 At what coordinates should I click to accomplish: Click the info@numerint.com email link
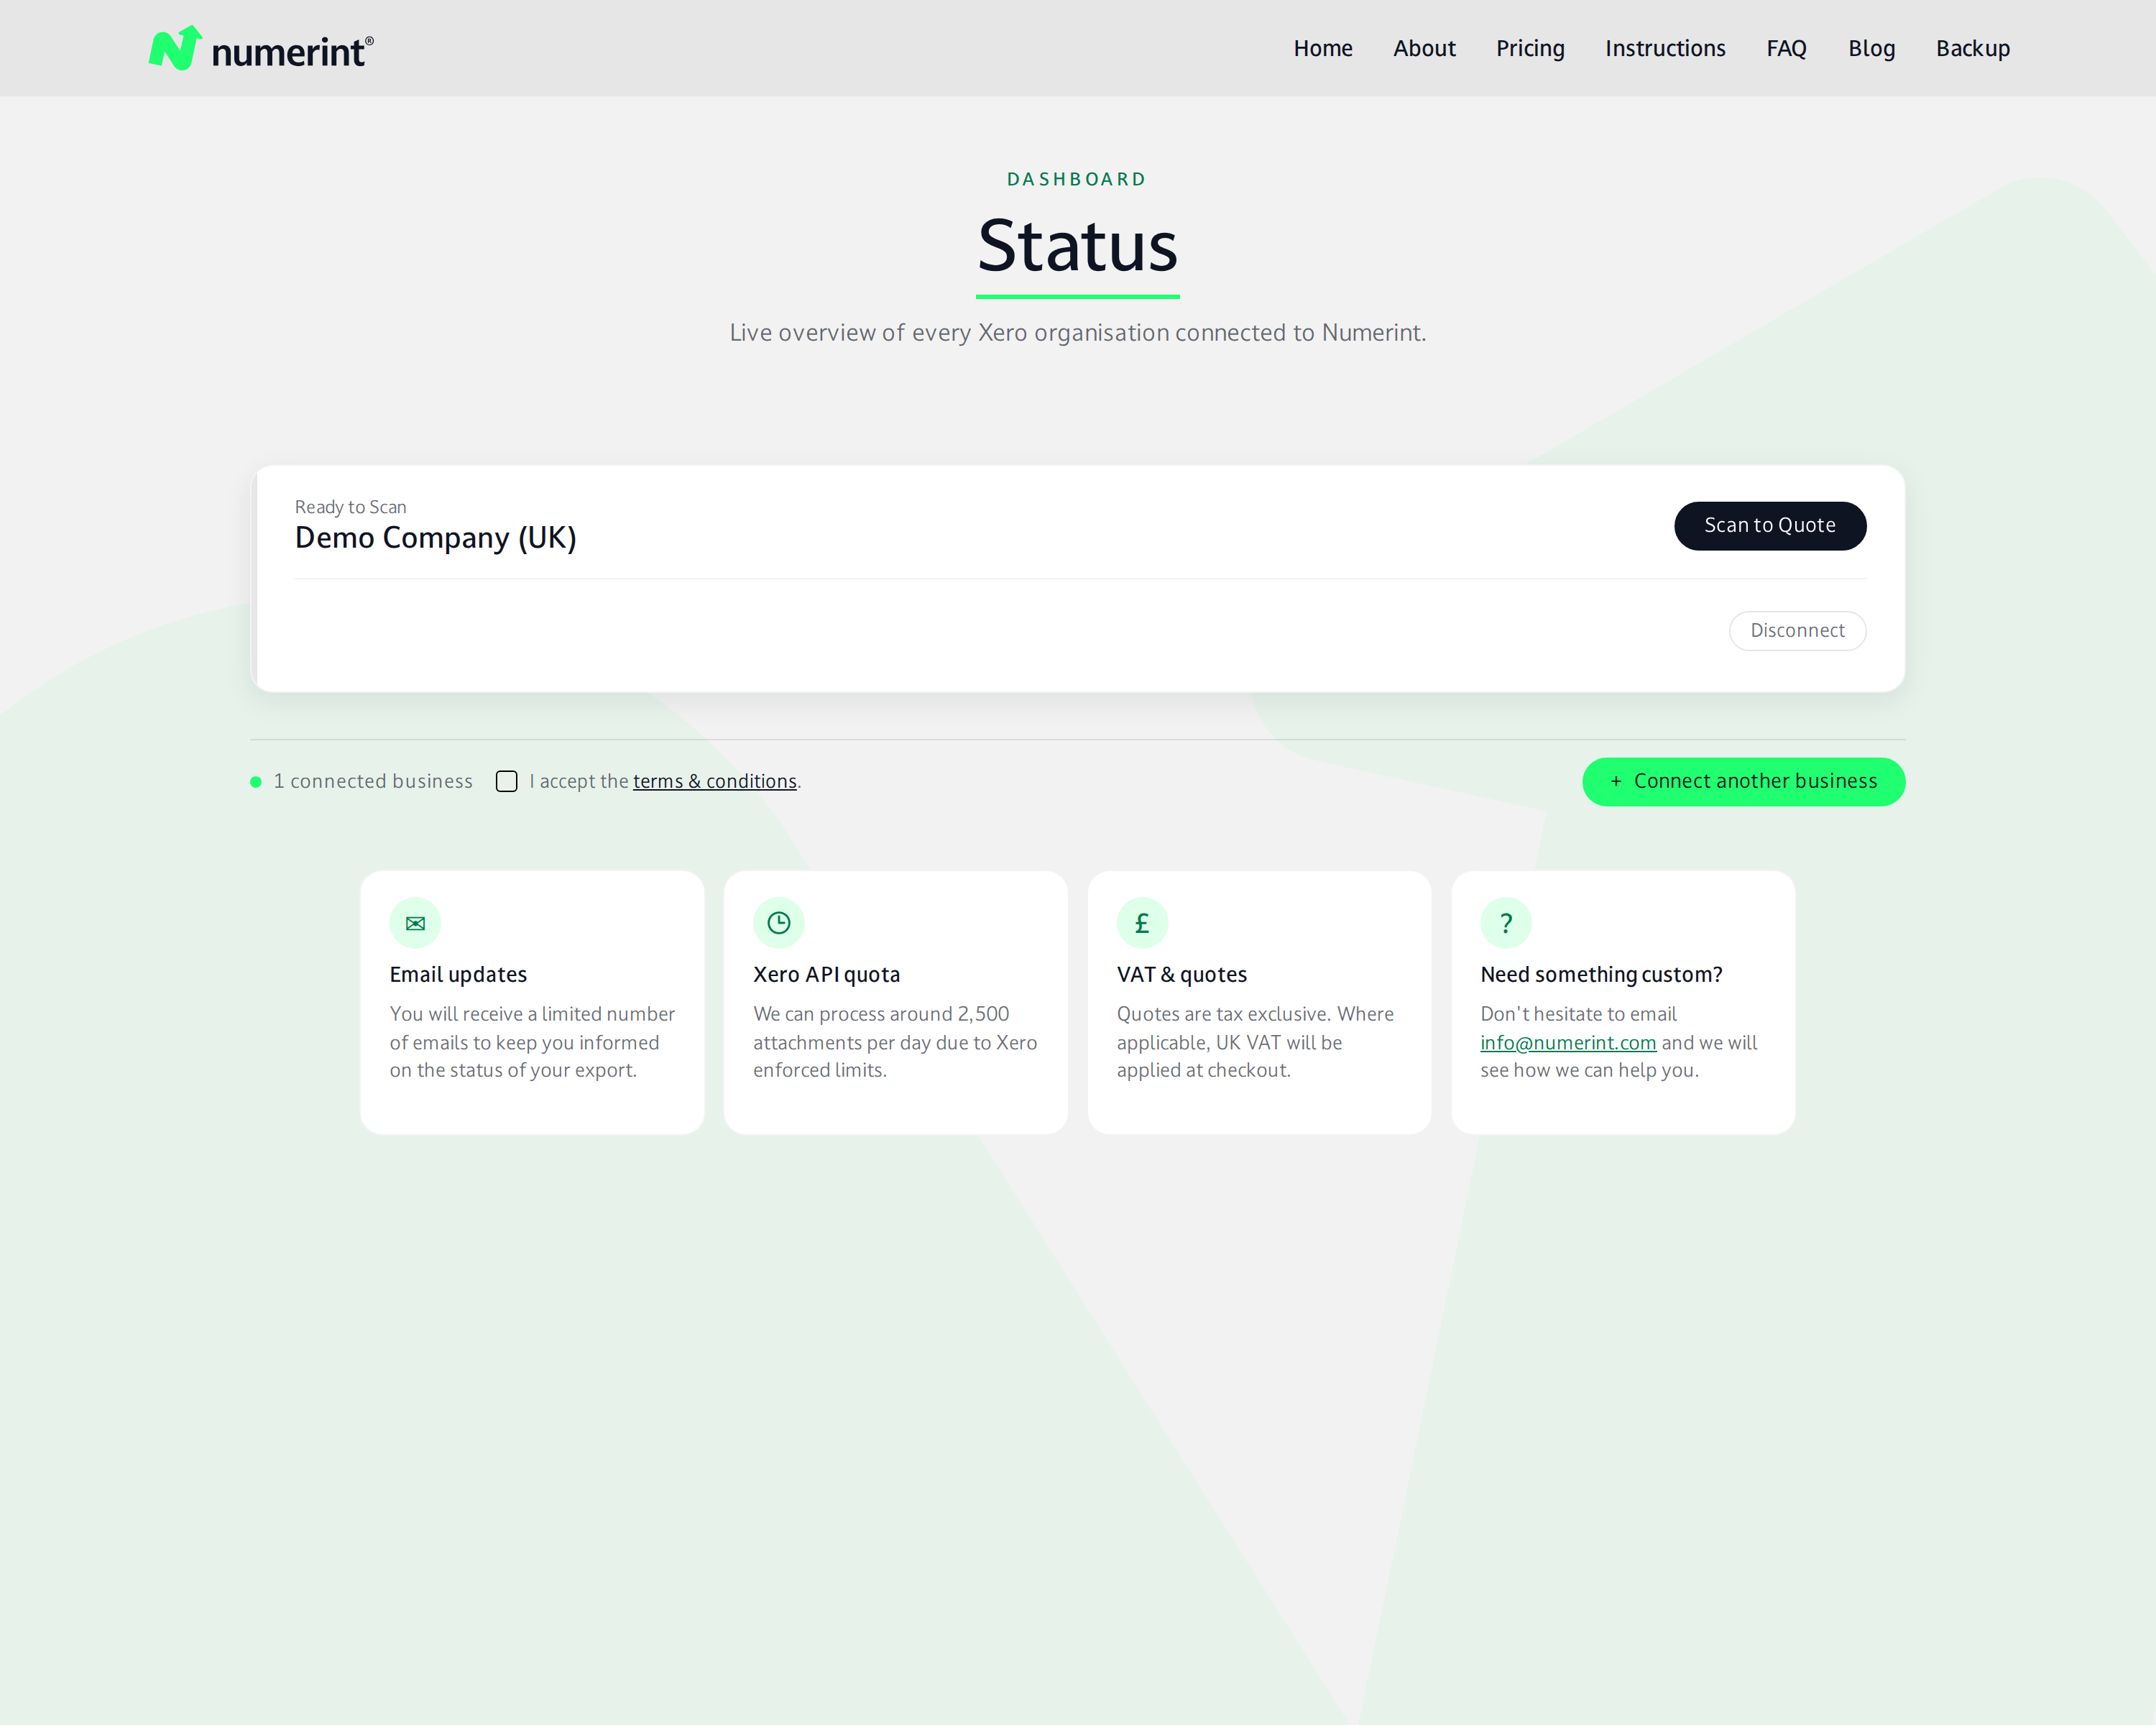(1568, 1042)
